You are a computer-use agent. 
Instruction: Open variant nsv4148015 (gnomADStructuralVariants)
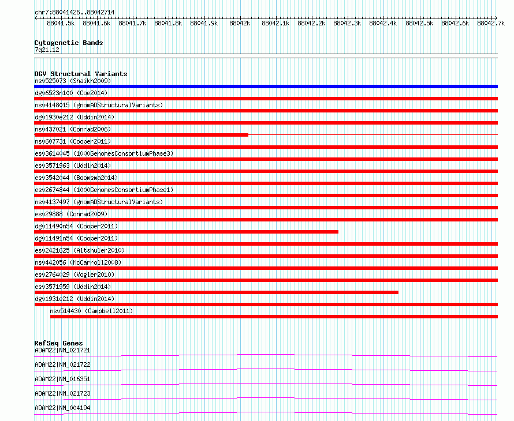coord(99,105)
